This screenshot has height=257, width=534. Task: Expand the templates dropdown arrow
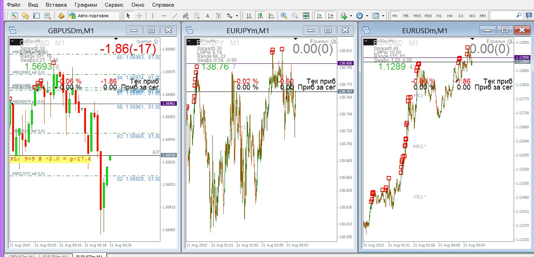383,16
